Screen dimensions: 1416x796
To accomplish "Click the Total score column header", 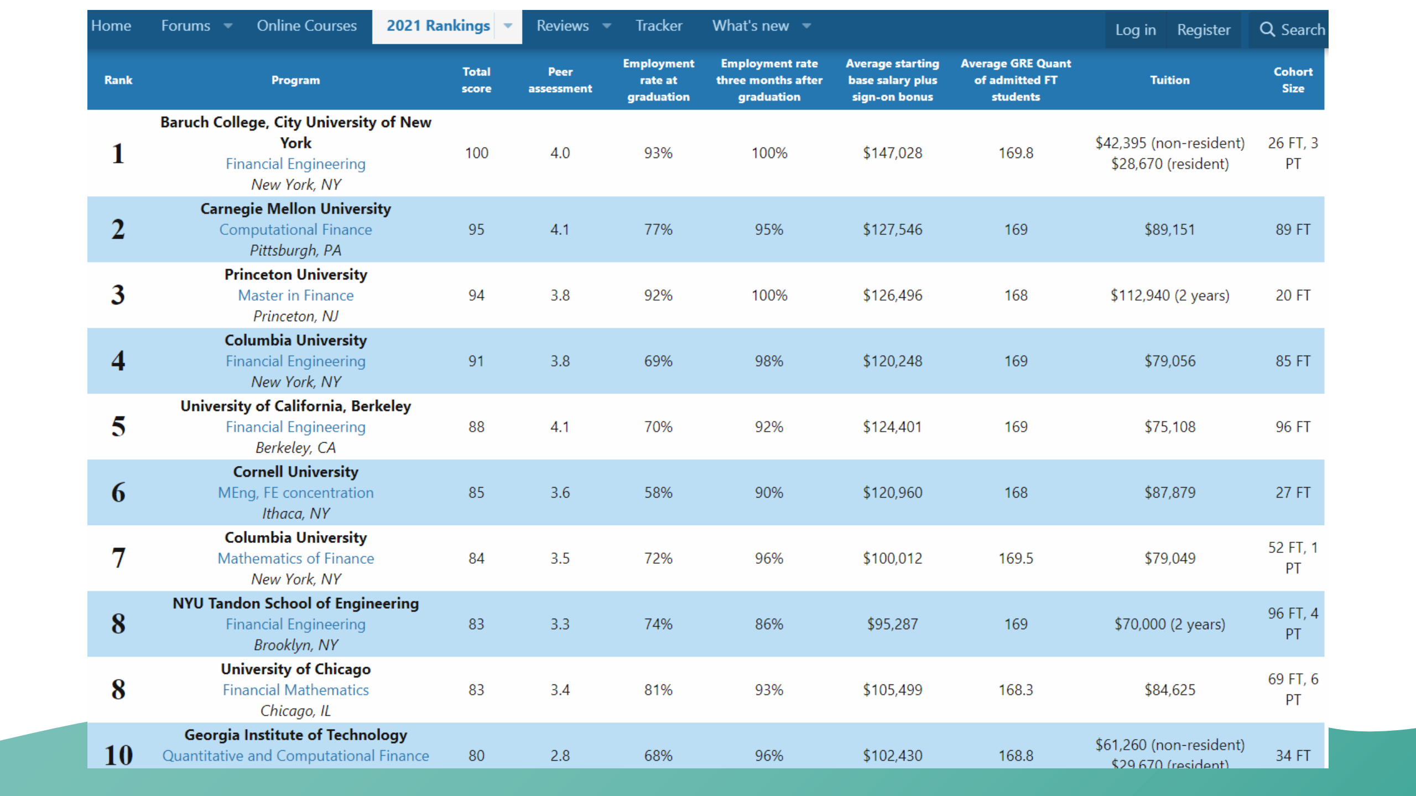I will tap(476, 80).
